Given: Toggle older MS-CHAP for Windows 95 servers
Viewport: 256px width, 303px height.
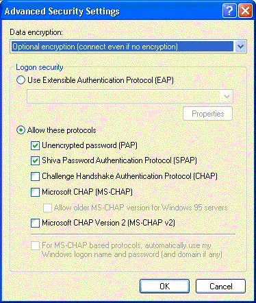Looking at the screenshot, I should pos(47,208).
